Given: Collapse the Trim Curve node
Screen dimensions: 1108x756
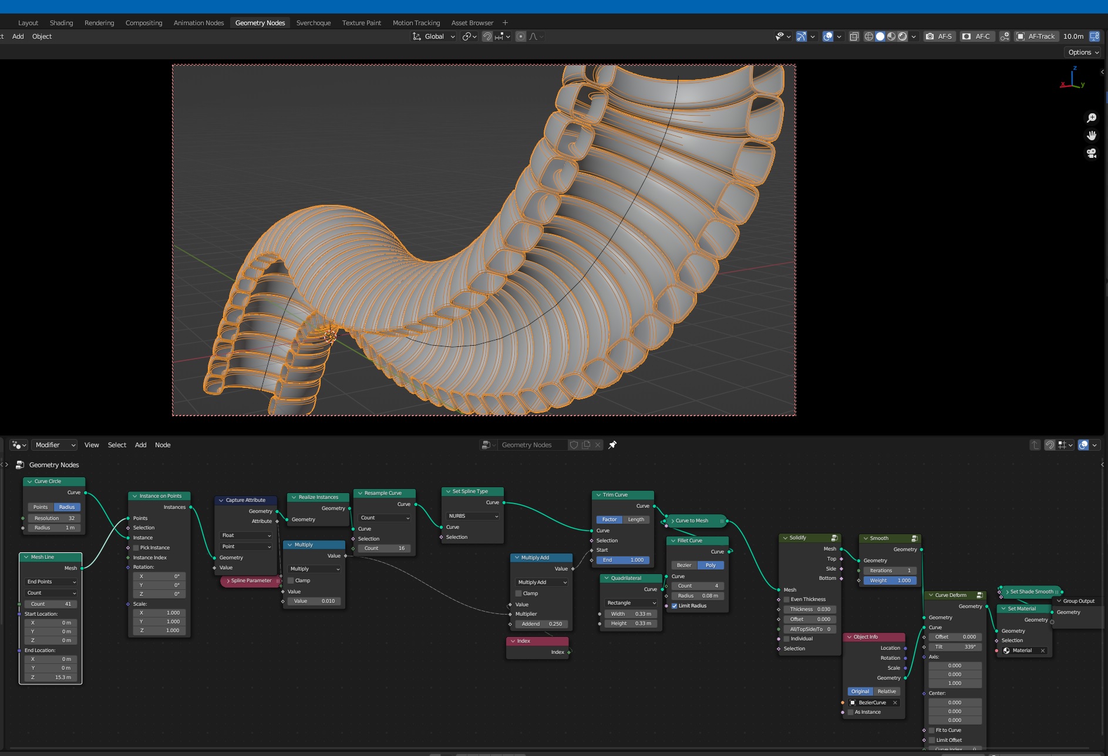Looking at the screenshot, I should (x=598, y=495).
